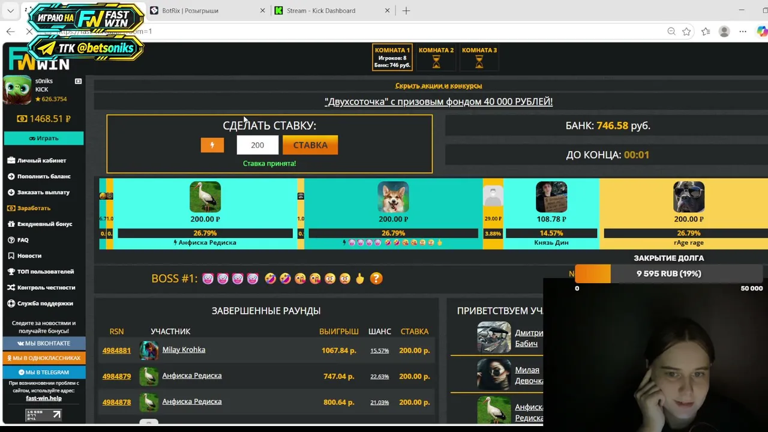
Task: Click the 21.03% chance link
Action: [x=379, y=402]
